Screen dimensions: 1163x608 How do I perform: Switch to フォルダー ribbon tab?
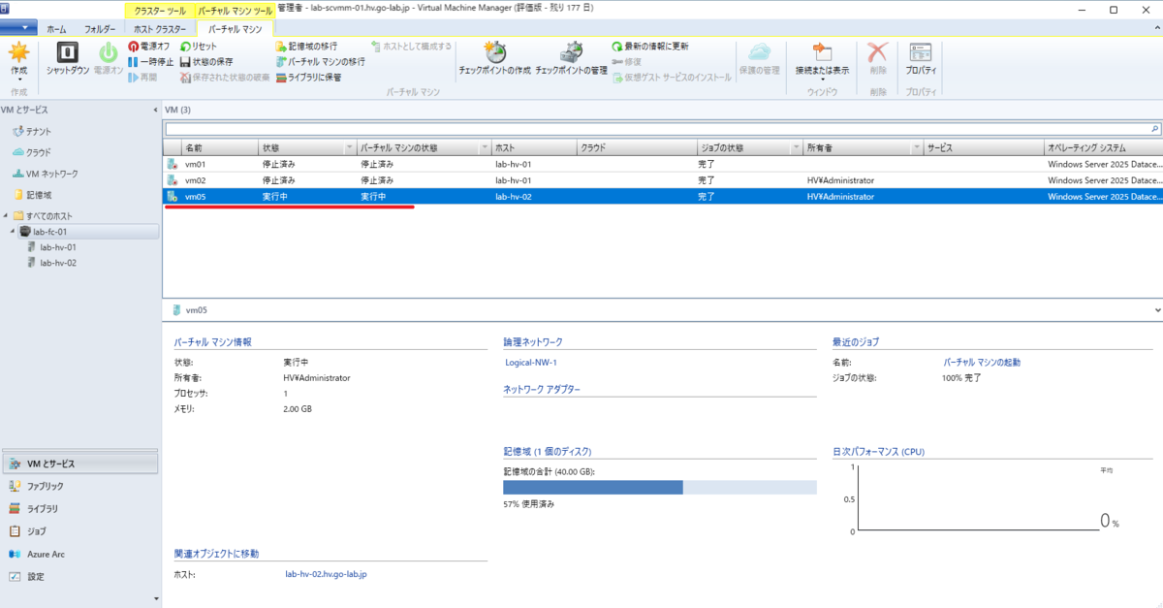[x=99, y=30]
